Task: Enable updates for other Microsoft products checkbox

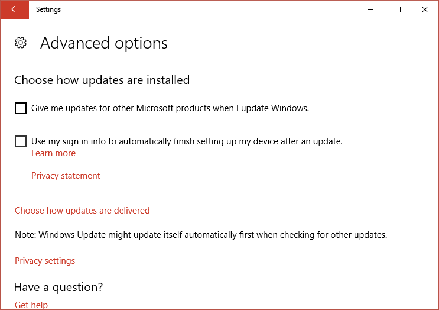Action: tap(21, 108)
